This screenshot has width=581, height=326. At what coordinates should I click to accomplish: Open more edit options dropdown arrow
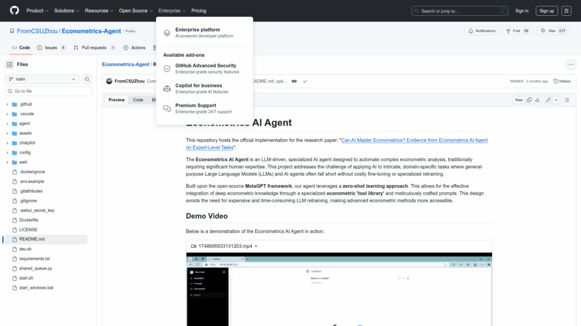[x=556, y=100]
